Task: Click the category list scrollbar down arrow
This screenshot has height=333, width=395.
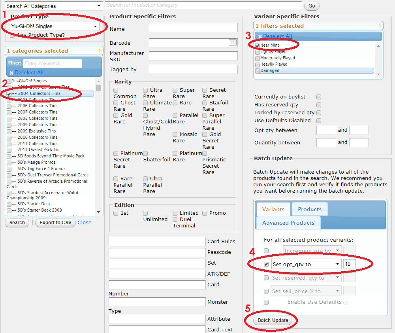Action: click(x=98, y=212)
